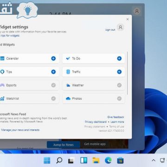
Task: Select the Weather widget label
Action: point(78,85)
